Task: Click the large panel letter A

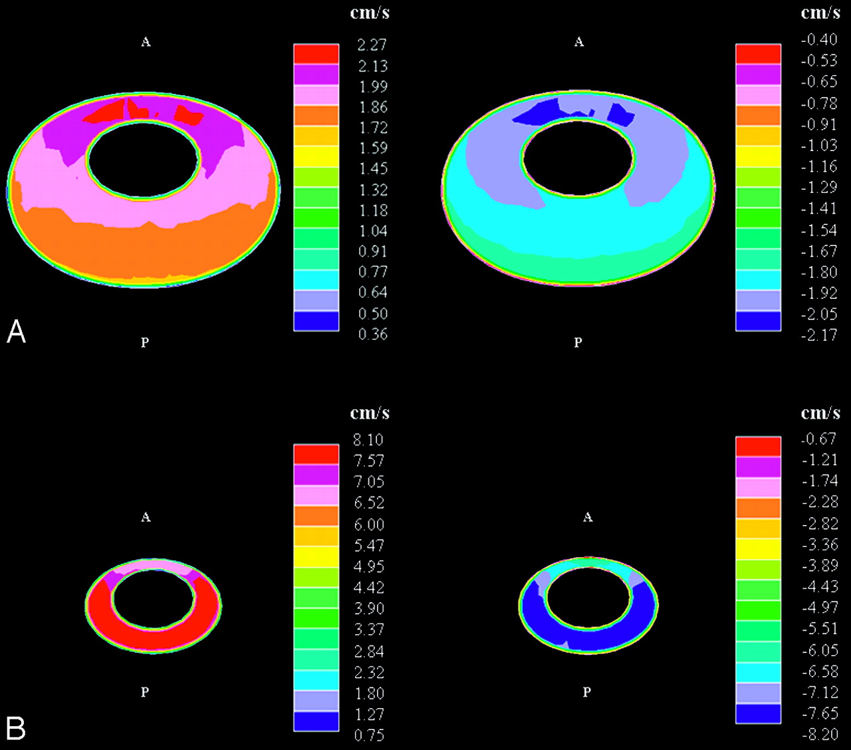Action: point(16,331)
